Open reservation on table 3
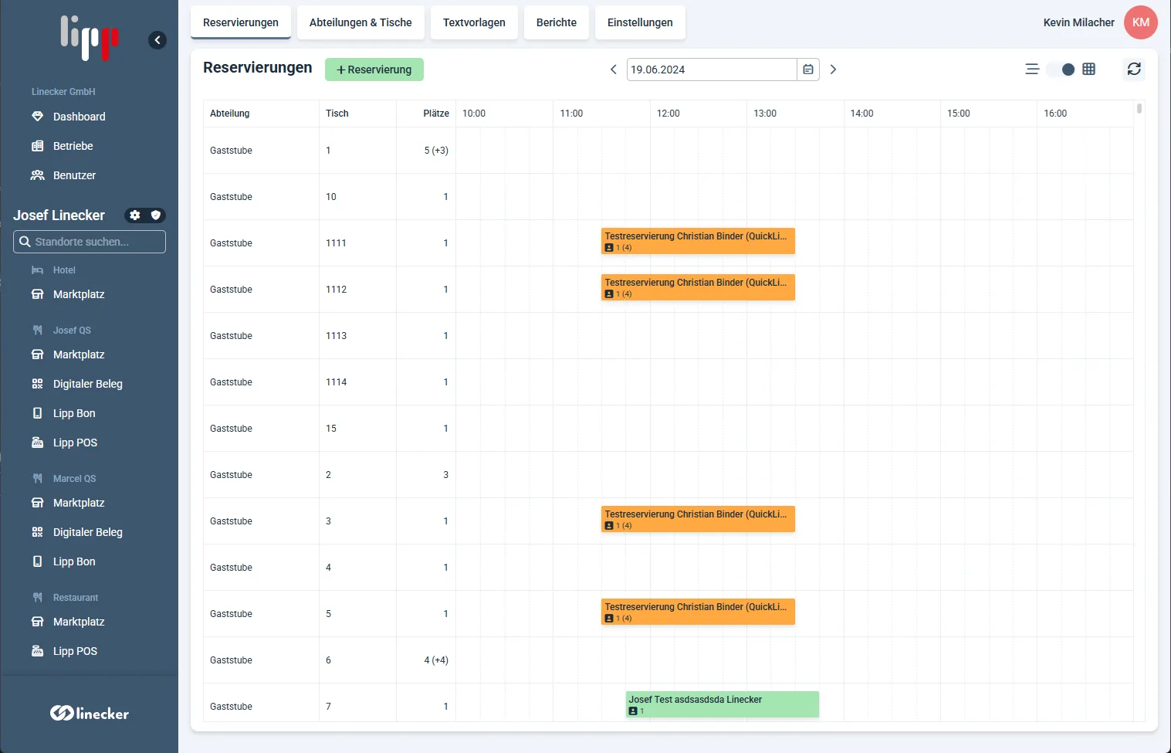 (698, 519)
